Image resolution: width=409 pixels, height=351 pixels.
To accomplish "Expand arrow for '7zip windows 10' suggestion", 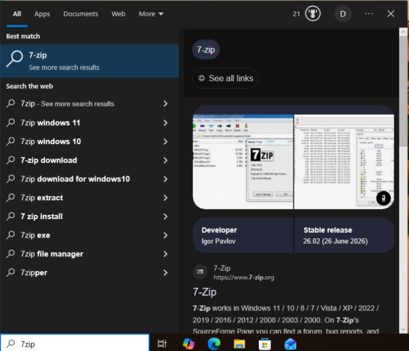I will [x=165, y=141].
